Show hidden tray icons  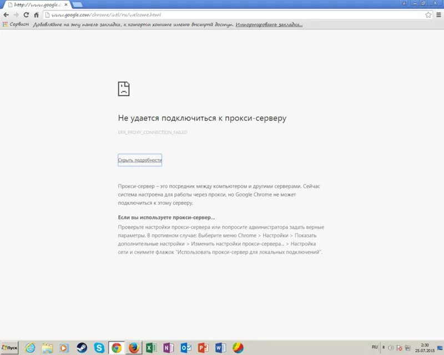384,347
